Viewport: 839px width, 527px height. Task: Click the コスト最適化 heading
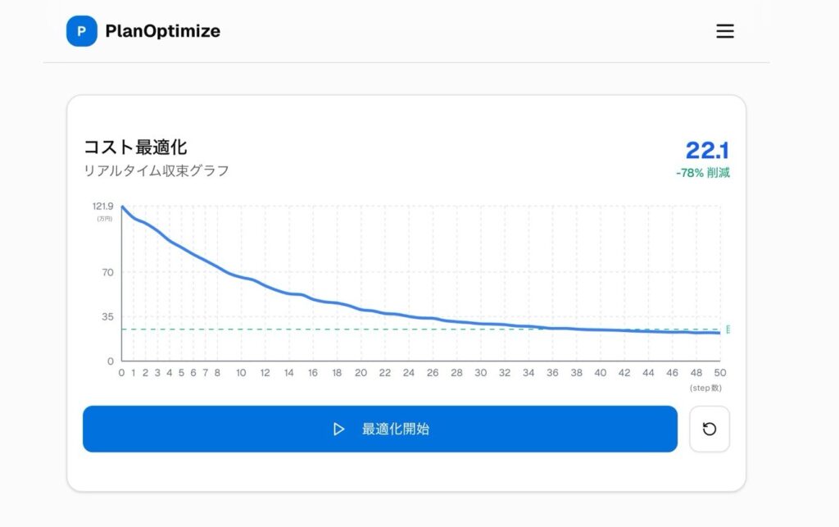click(135, 148)
